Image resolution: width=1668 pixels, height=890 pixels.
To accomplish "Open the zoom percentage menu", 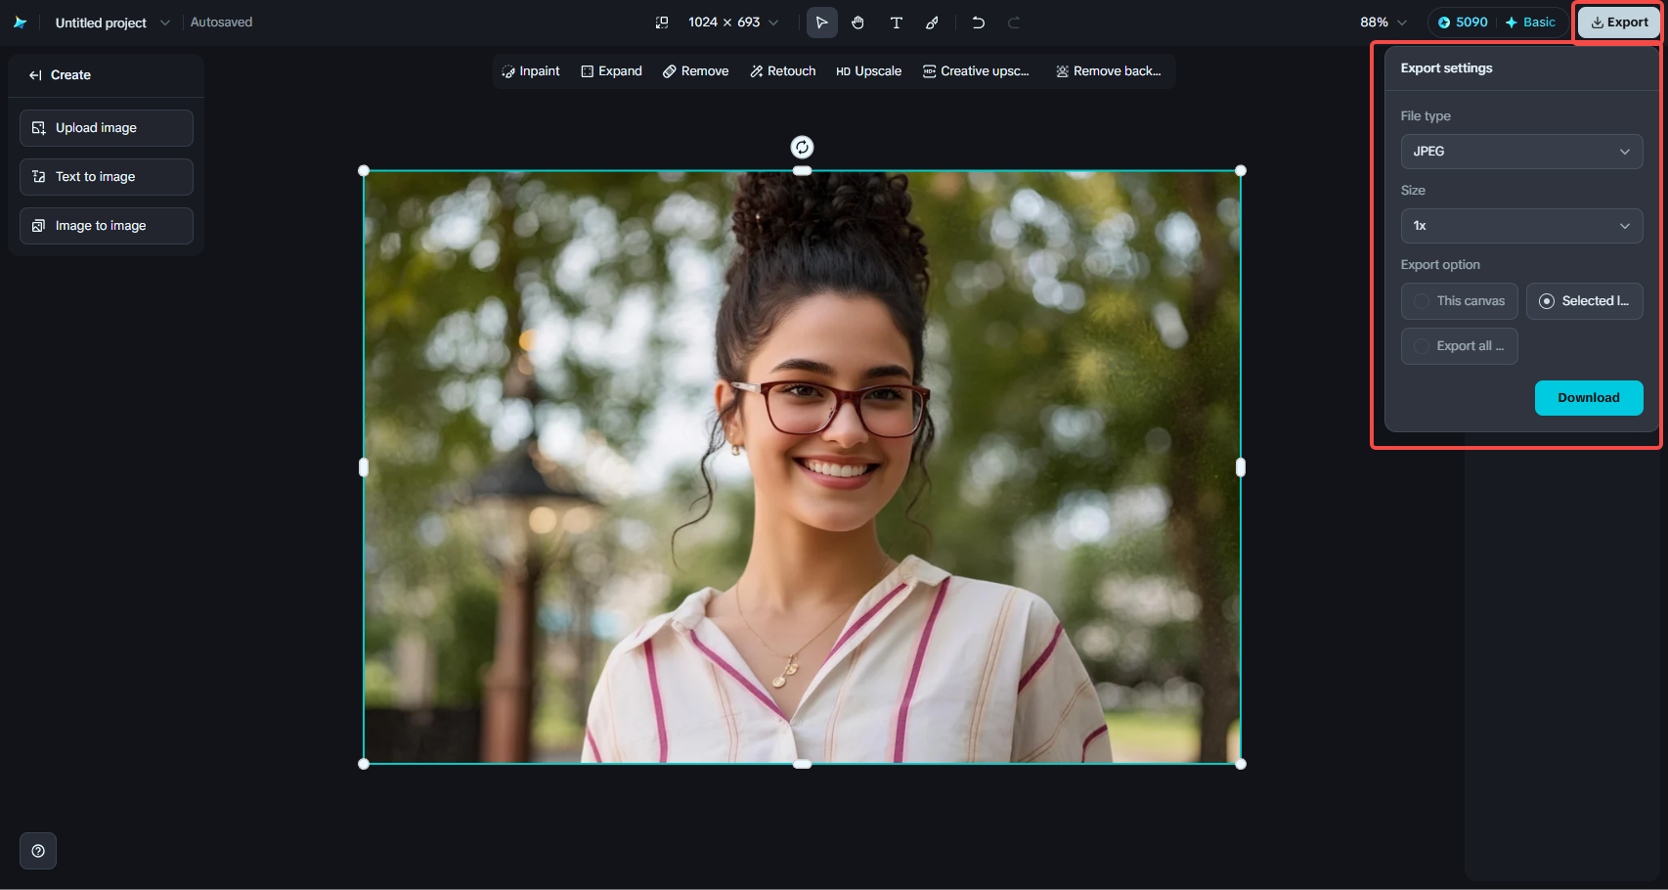I will tap(1383, 22).
